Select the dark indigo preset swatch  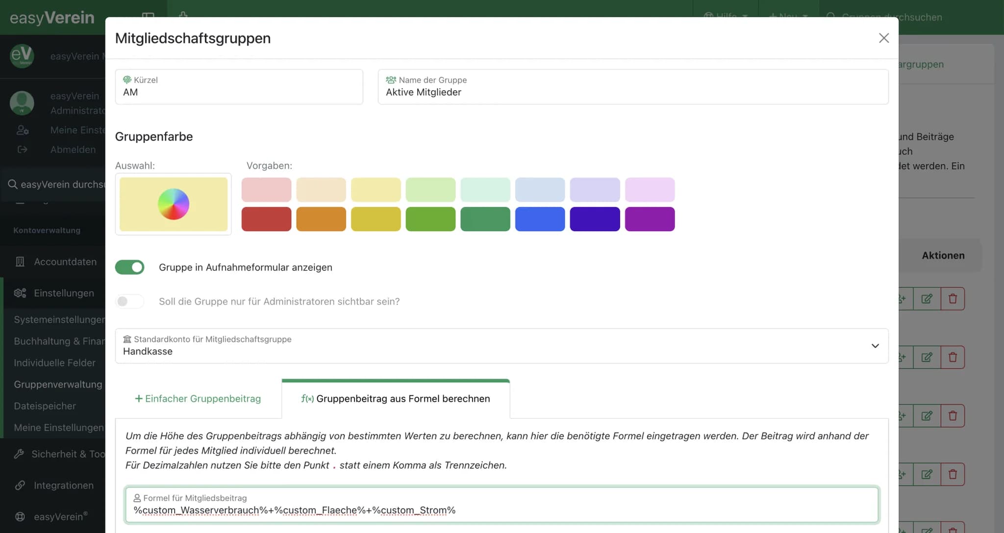click(595, 219)
